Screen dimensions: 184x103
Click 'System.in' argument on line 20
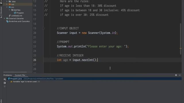click(108, 33)
